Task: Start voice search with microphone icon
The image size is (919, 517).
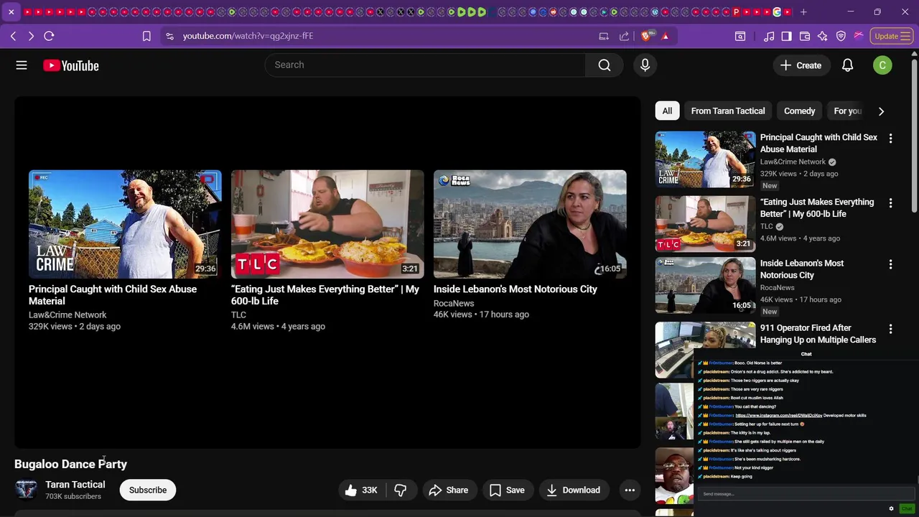Action: pos(645,65)
